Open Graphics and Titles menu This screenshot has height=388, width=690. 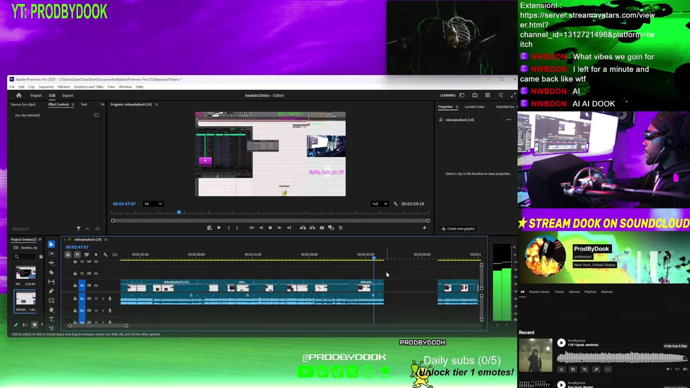(x=88, y=87)
